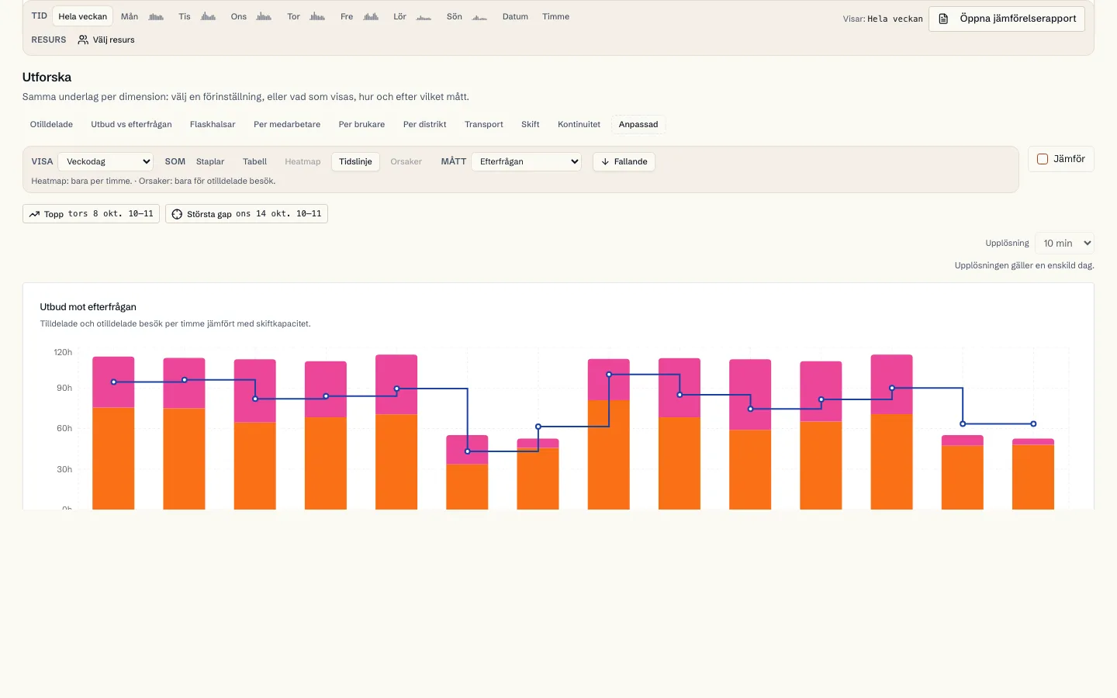Choose the Datum time option

515,16
